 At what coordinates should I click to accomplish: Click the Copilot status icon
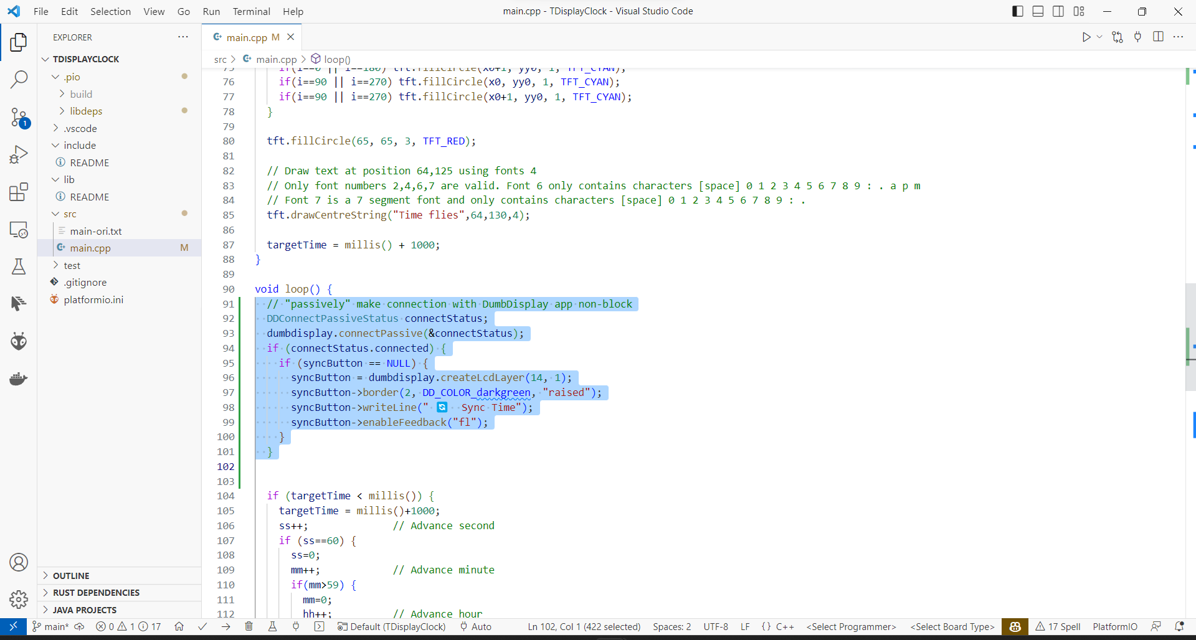[x=1015, y=627]
